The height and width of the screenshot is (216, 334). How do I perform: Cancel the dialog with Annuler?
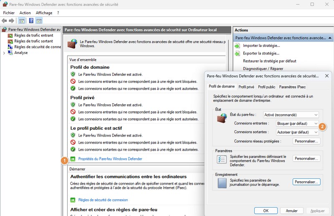[x=291, y=211]
